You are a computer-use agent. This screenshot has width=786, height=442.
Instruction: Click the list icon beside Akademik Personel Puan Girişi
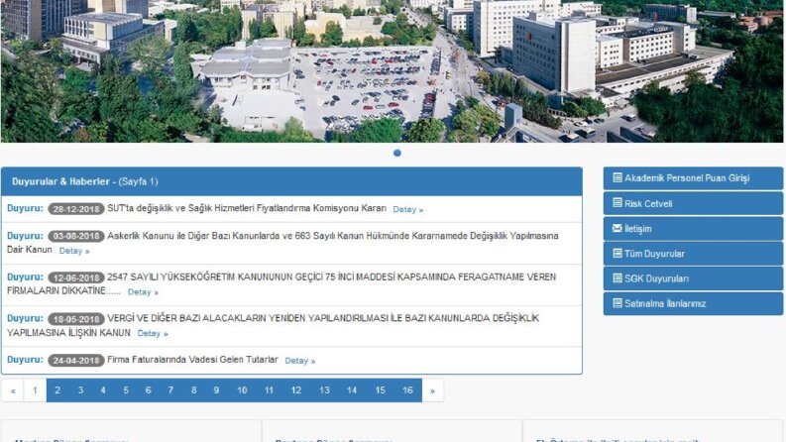pyautogui.click(x=618, y=178)
